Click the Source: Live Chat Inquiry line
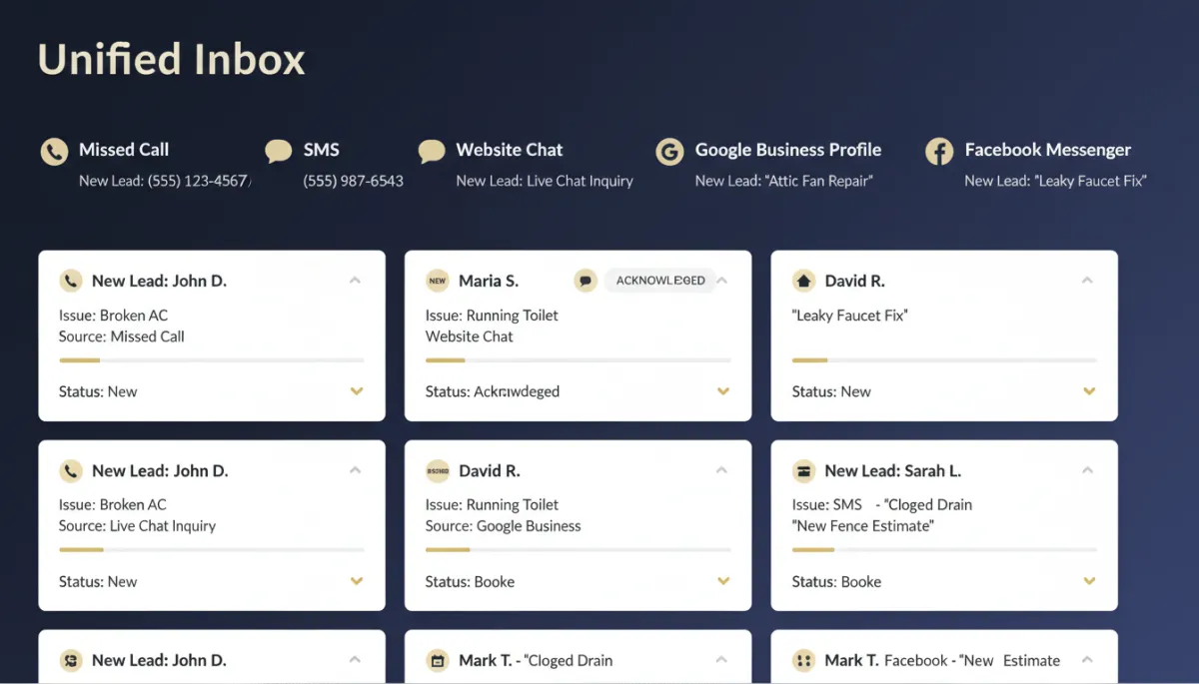 tap(137, 526)
